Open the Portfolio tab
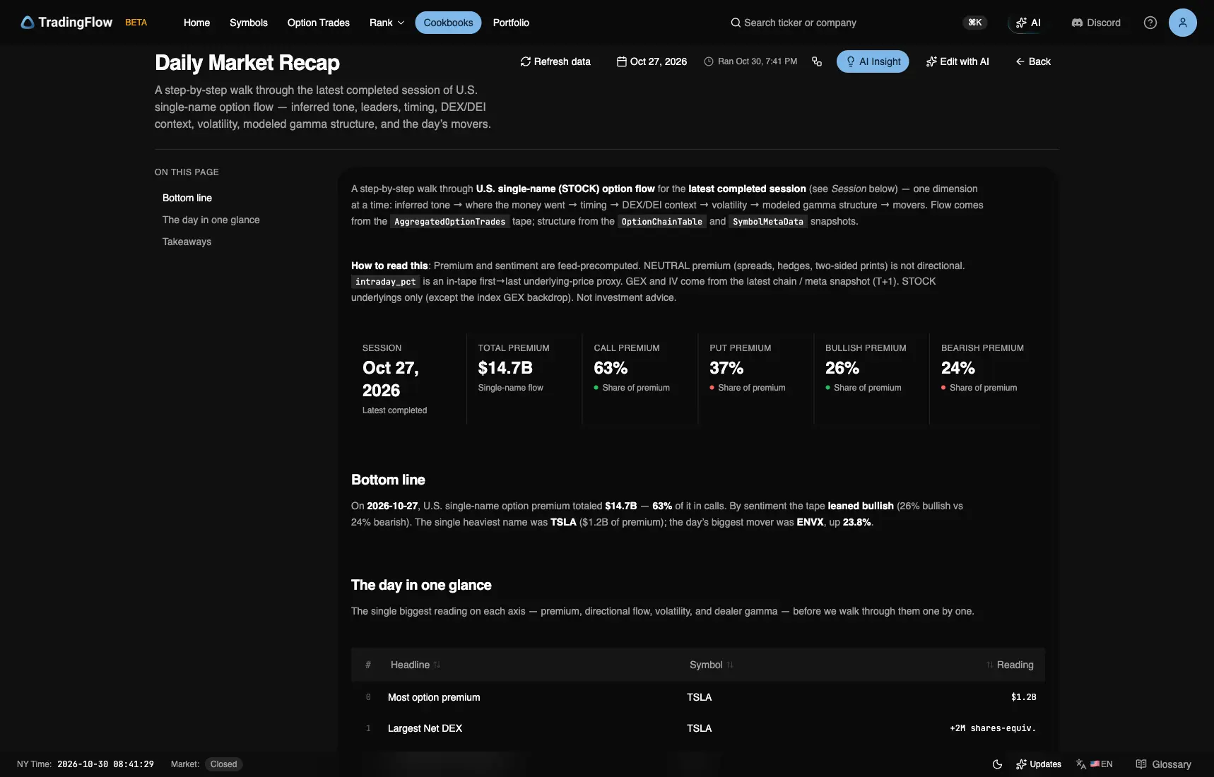The width and height of the screenshot is (1214, 777). 511,23
